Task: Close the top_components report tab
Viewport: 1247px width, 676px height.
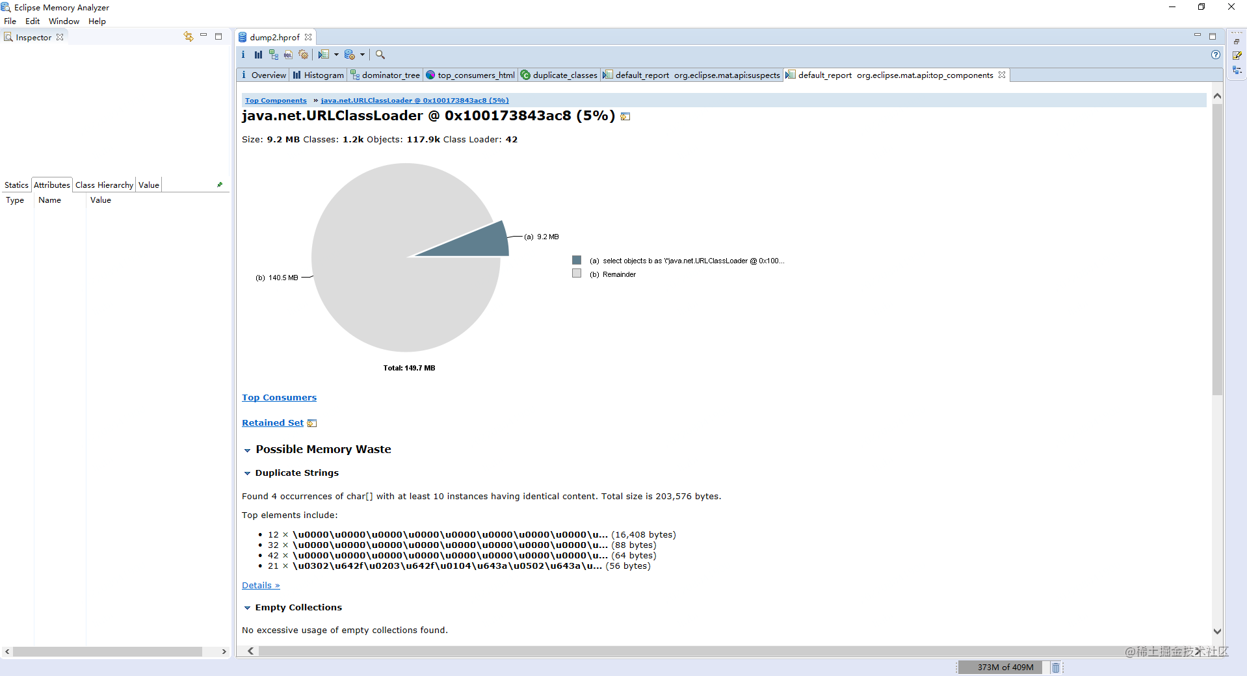Action: point(1002,75)
